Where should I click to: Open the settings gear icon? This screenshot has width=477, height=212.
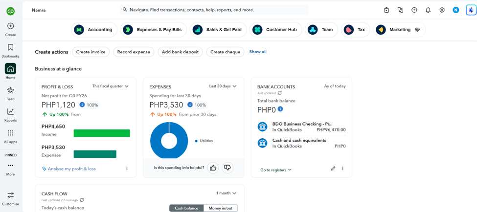442,10
